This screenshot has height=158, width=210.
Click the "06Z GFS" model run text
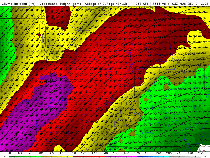tap(142, 4)
